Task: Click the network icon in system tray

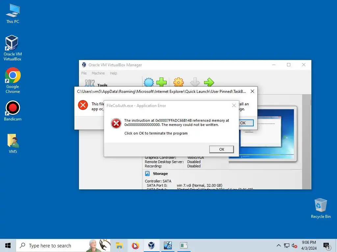Action: [287, 245]
